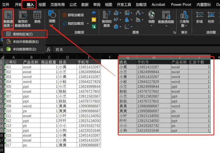Click phone 14219331646 in column H
This screenshot has height=153, width=220.
154,131
